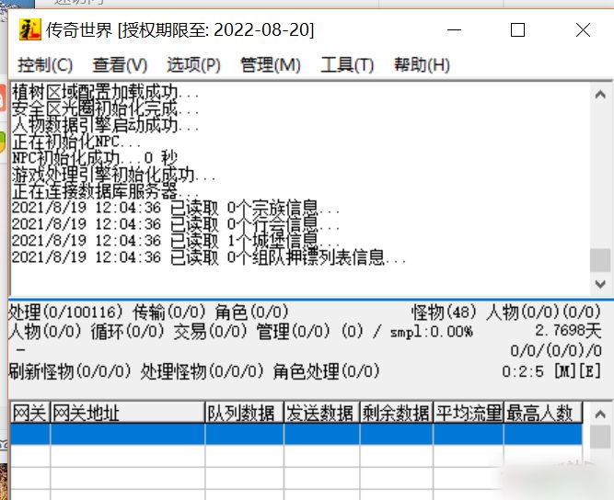The height and width of the screenshot is (500, 614).
Task: Click the 循环(0/0) status text
Action: [128, 332]
